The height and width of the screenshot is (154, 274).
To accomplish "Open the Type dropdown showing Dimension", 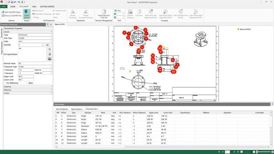I will [x=35, y=35].
